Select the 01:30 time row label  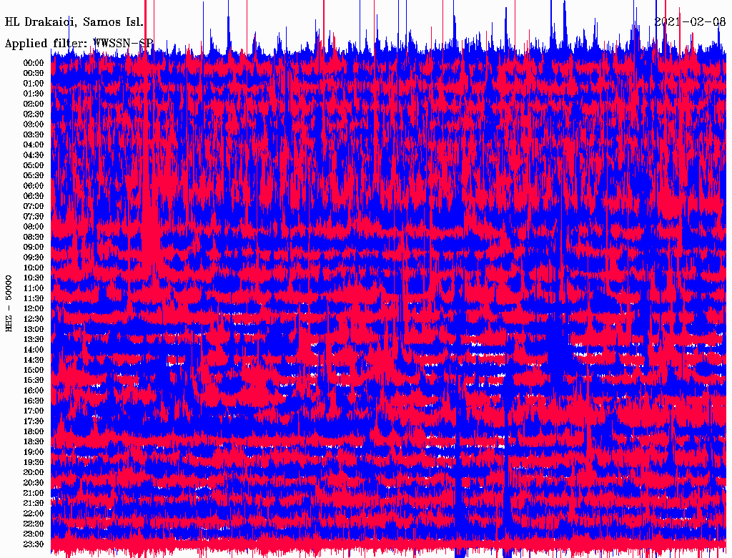(34, 94)
